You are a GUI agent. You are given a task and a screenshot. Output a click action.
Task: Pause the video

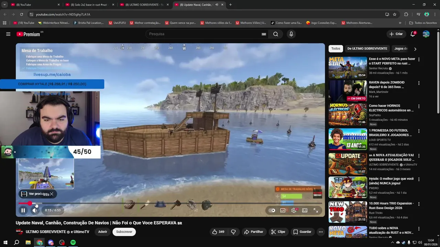[23, 210]
